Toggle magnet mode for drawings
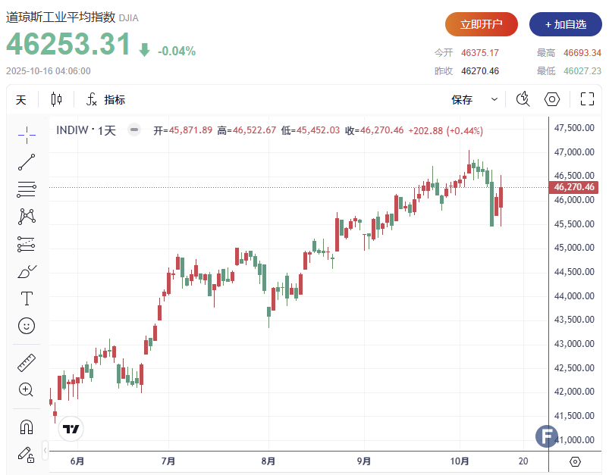This screenshot has width=609, height=475. coord(27,427)
